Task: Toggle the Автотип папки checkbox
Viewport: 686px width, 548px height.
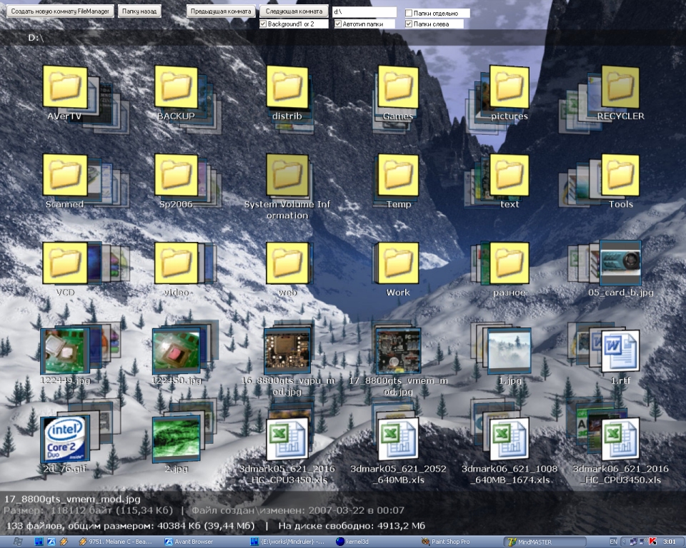Action: tap(338, 24)
